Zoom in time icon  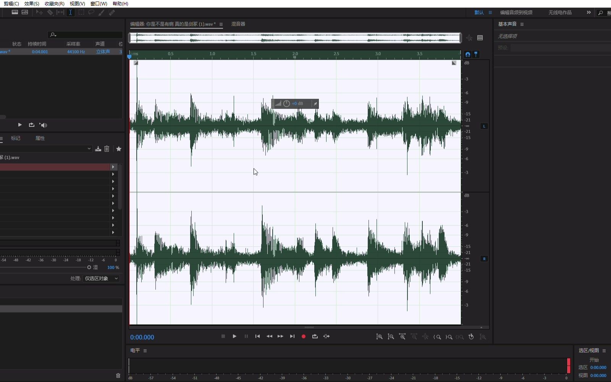(x=402, y=337)
